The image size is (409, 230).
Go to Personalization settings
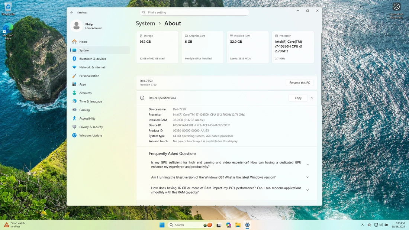89,76
